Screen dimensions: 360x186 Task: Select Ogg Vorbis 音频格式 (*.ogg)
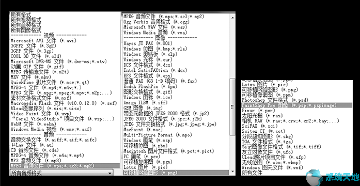[156, 22]
